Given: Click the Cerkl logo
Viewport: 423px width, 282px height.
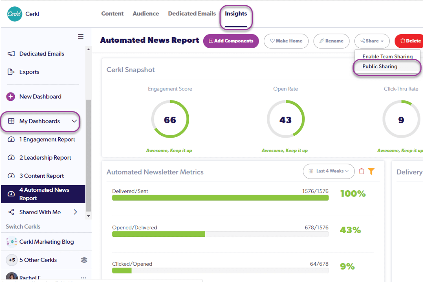Looking at the screenshot, I should (14, 14).
